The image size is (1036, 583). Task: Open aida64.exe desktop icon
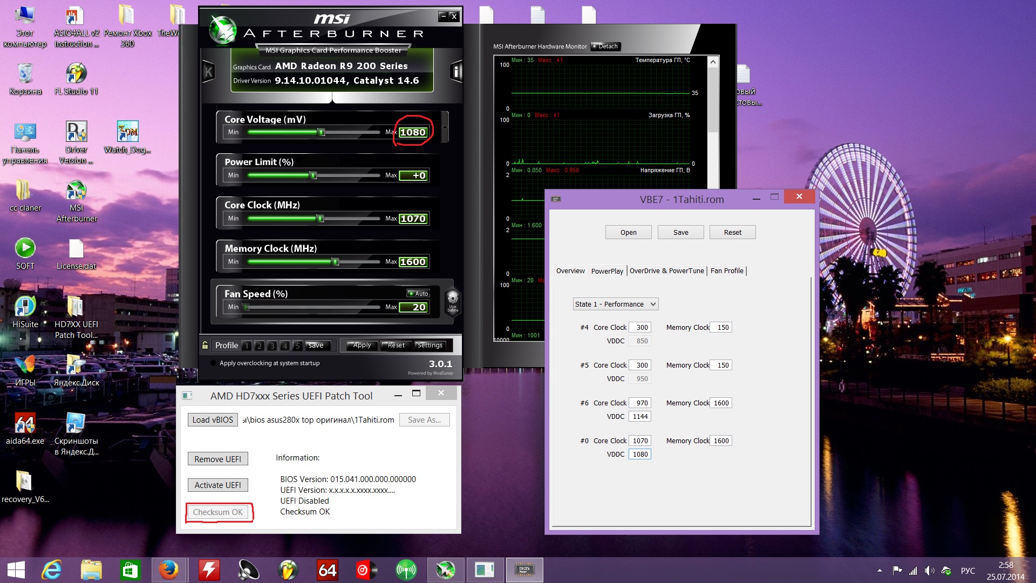click(25, 424)
